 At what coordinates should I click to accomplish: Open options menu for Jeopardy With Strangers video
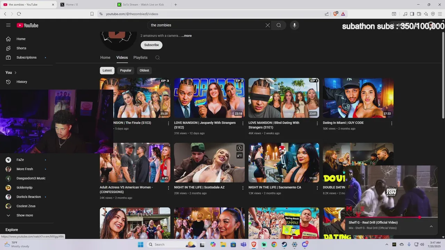click(x=243, y=123)
